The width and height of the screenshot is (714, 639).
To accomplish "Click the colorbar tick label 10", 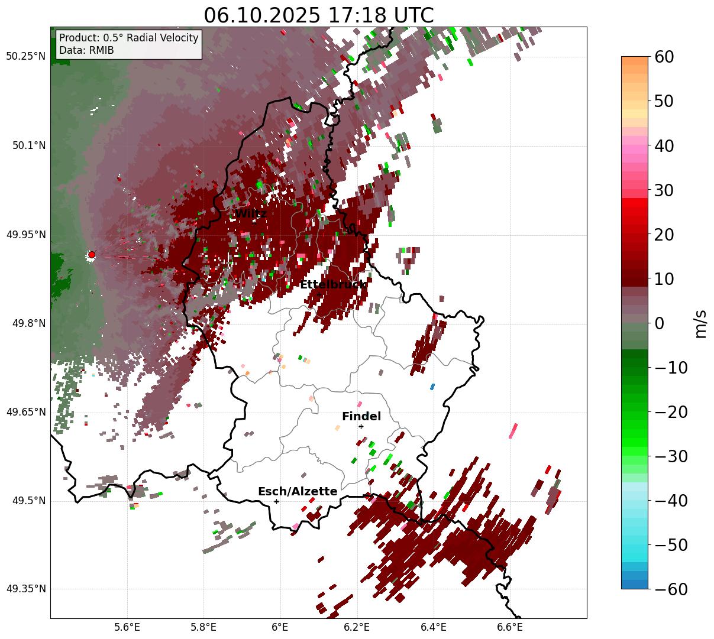I will 664,278.
